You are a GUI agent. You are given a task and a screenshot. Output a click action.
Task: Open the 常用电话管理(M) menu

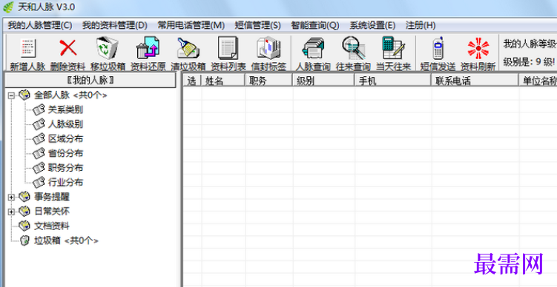coord(191,25)
